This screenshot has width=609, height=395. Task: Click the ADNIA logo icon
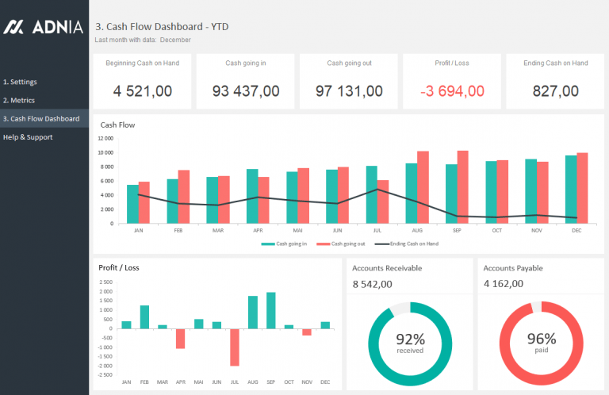[15, 27]
